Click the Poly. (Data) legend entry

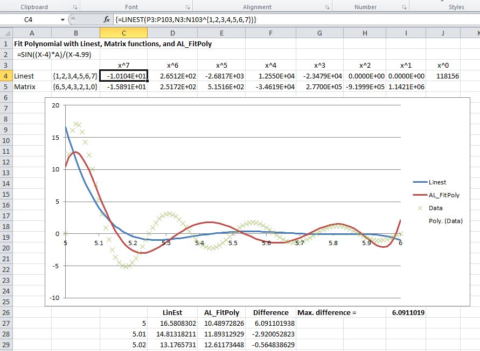[445, 221]
